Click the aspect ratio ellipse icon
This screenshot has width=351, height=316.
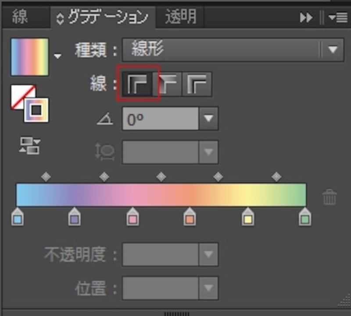tap(105, 152)
